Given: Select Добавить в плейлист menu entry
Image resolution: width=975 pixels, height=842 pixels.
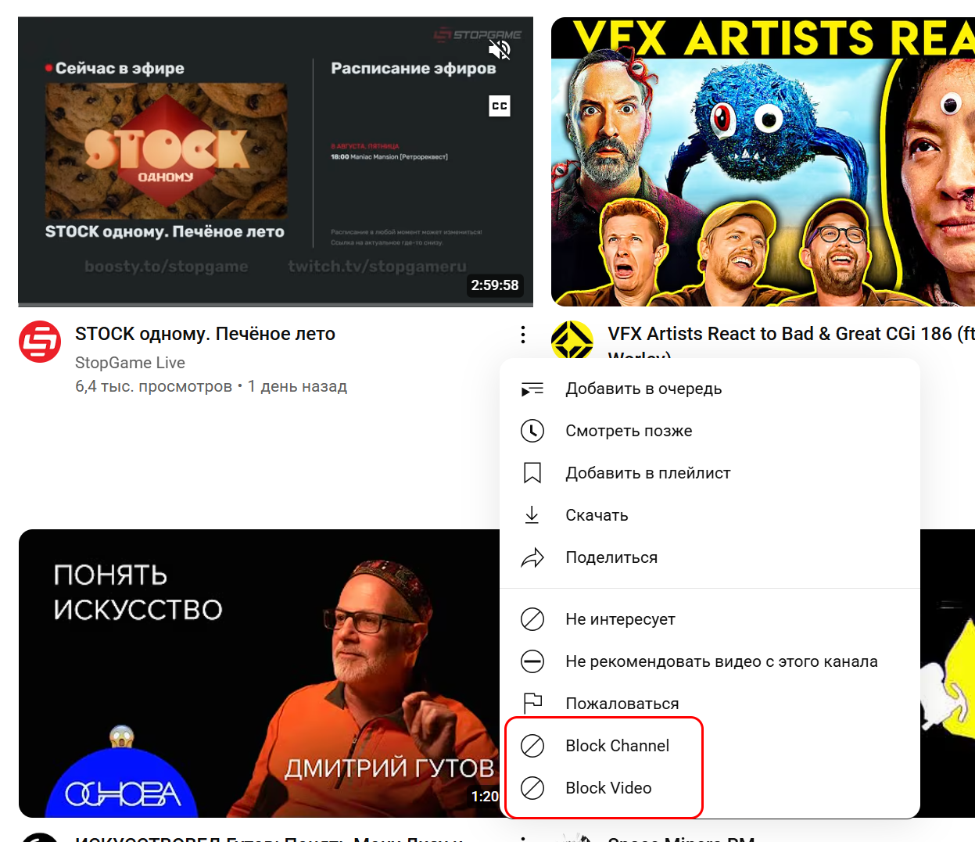Looking at the screenshot, I should click(710, 473).
